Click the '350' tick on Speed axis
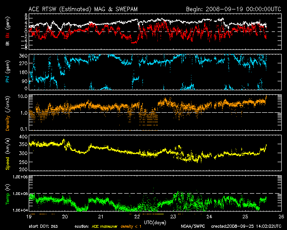The width and height of the screenshot is (287, 230). pos(23,144)
